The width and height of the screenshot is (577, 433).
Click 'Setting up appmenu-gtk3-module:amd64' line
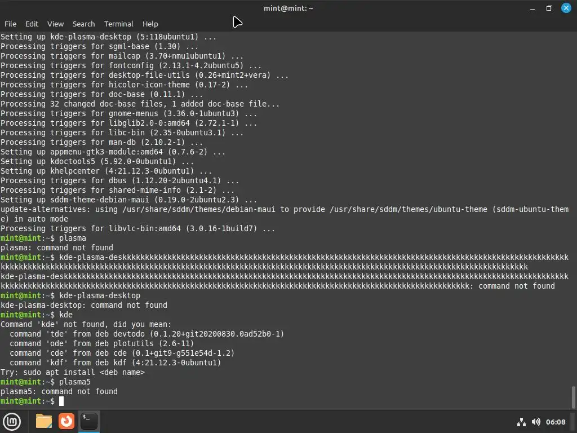[x=113, y=152]
